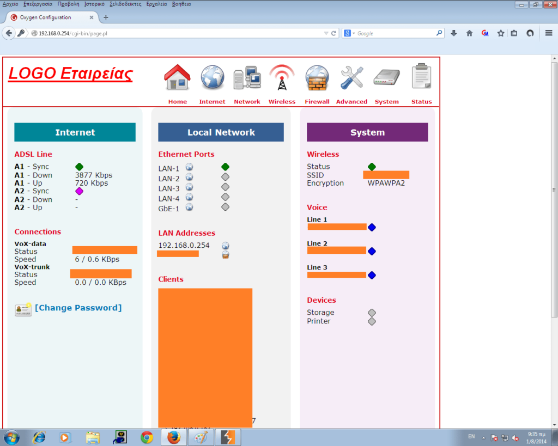This screenshot has width=558, height=446.
Task: Click the Change Password link
Action: point(78,308)
